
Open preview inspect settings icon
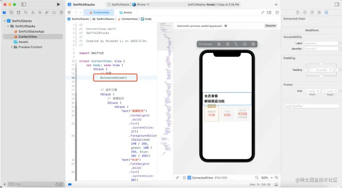[228, 44]
